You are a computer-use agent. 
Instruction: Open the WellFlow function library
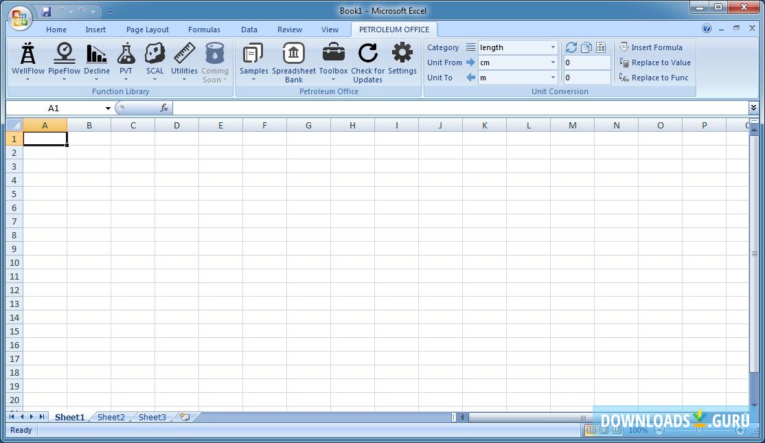tap(27, 62)
